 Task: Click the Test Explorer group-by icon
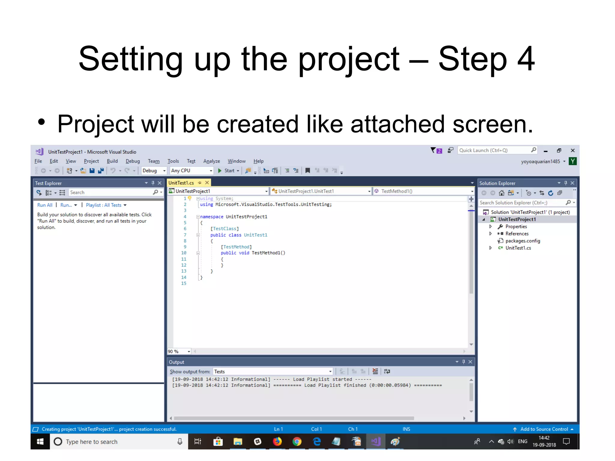(49, 193)
